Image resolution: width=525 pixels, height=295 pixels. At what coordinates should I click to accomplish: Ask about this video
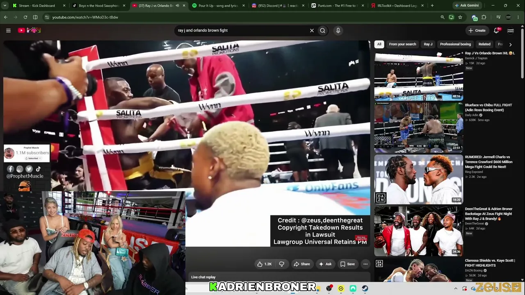point(325,264)
